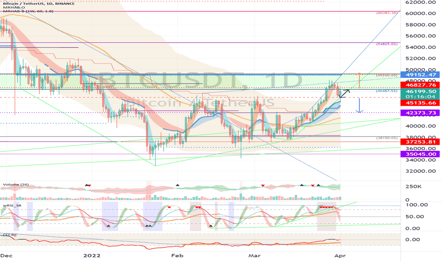Screen dimensions: 442x261
Task: Select the blue downward arrow drawing
Action: [x=359, y=105]
